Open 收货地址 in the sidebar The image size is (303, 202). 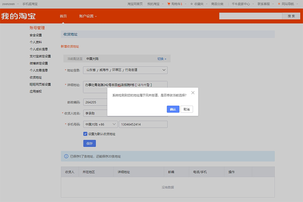click(x=36, y=78)
